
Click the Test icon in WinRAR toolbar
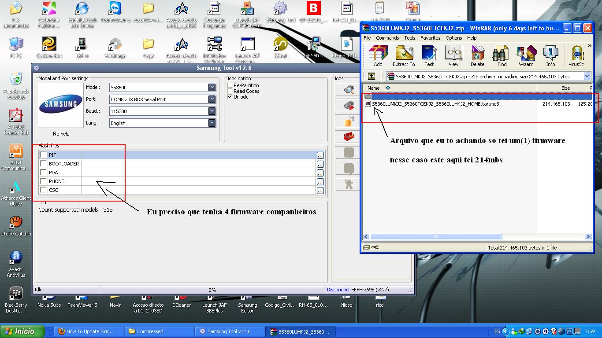(429, 56)
